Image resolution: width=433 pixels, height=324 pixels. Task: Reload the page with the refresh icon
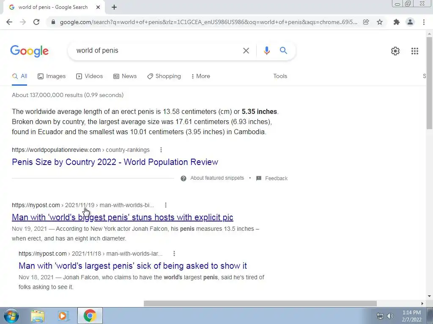pyautogui.click(x=36, y=22)
